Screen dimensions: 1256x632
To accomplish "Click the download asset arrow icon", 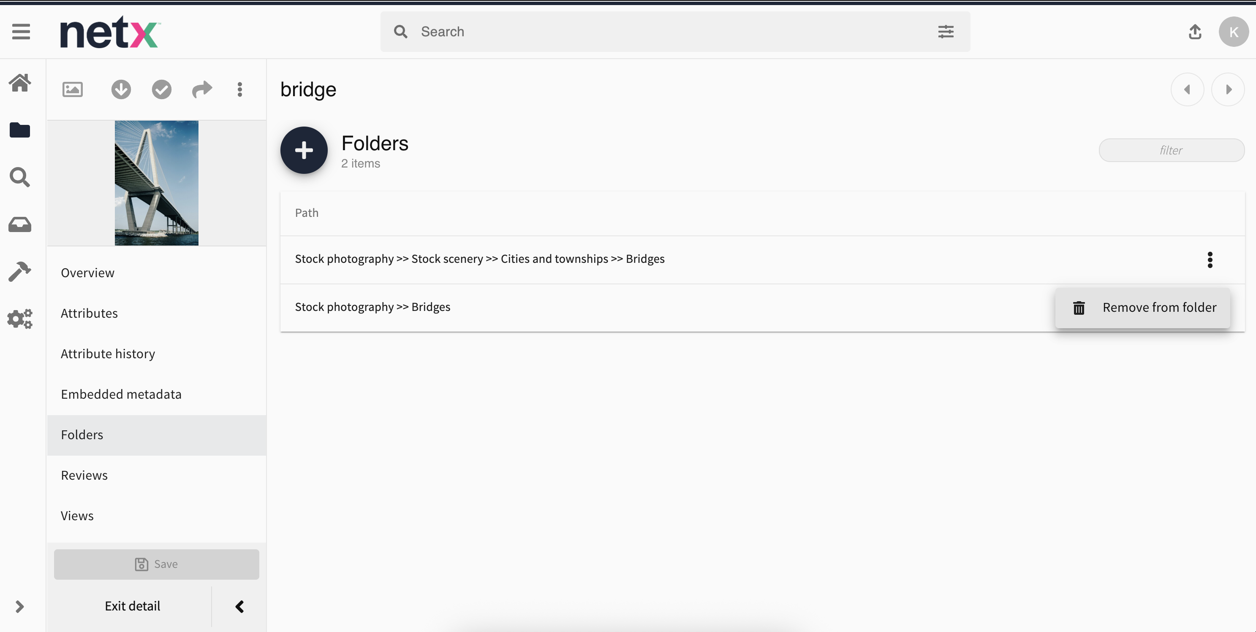I will pyautogui.click(x=121, y=89).
